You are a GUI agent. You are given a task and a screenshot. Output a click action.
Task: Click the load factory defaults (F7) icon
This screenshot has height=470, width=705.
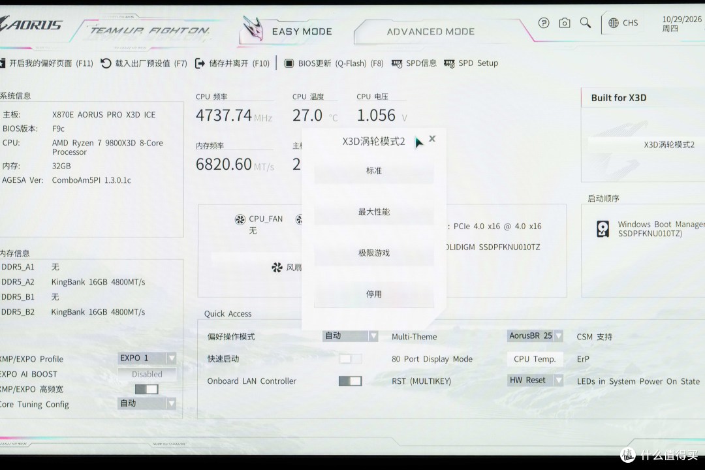pos(106,63)
